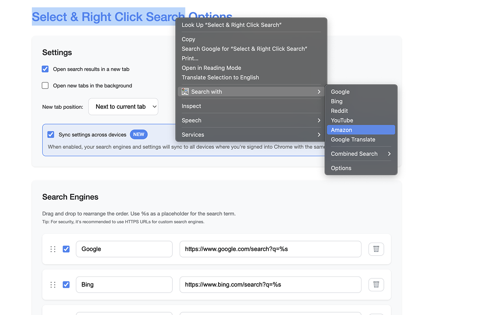Open the New tab position dropdown
The width and height of the screenshot is (504, 315).
coord(123,107)
